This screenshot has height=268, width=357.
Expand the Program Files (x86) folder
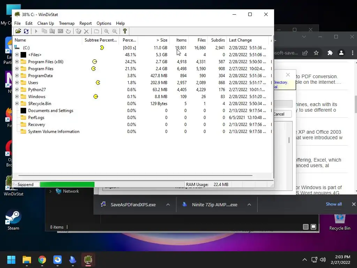point(17,61)
